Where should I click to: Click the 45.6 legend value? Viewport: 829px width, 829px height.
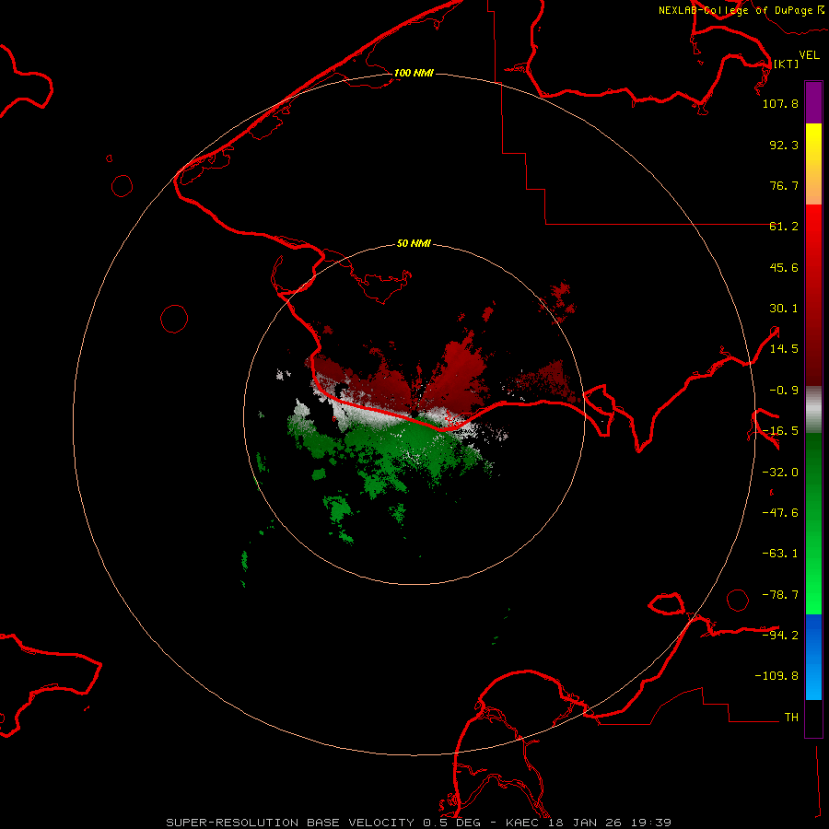[784, 267]
